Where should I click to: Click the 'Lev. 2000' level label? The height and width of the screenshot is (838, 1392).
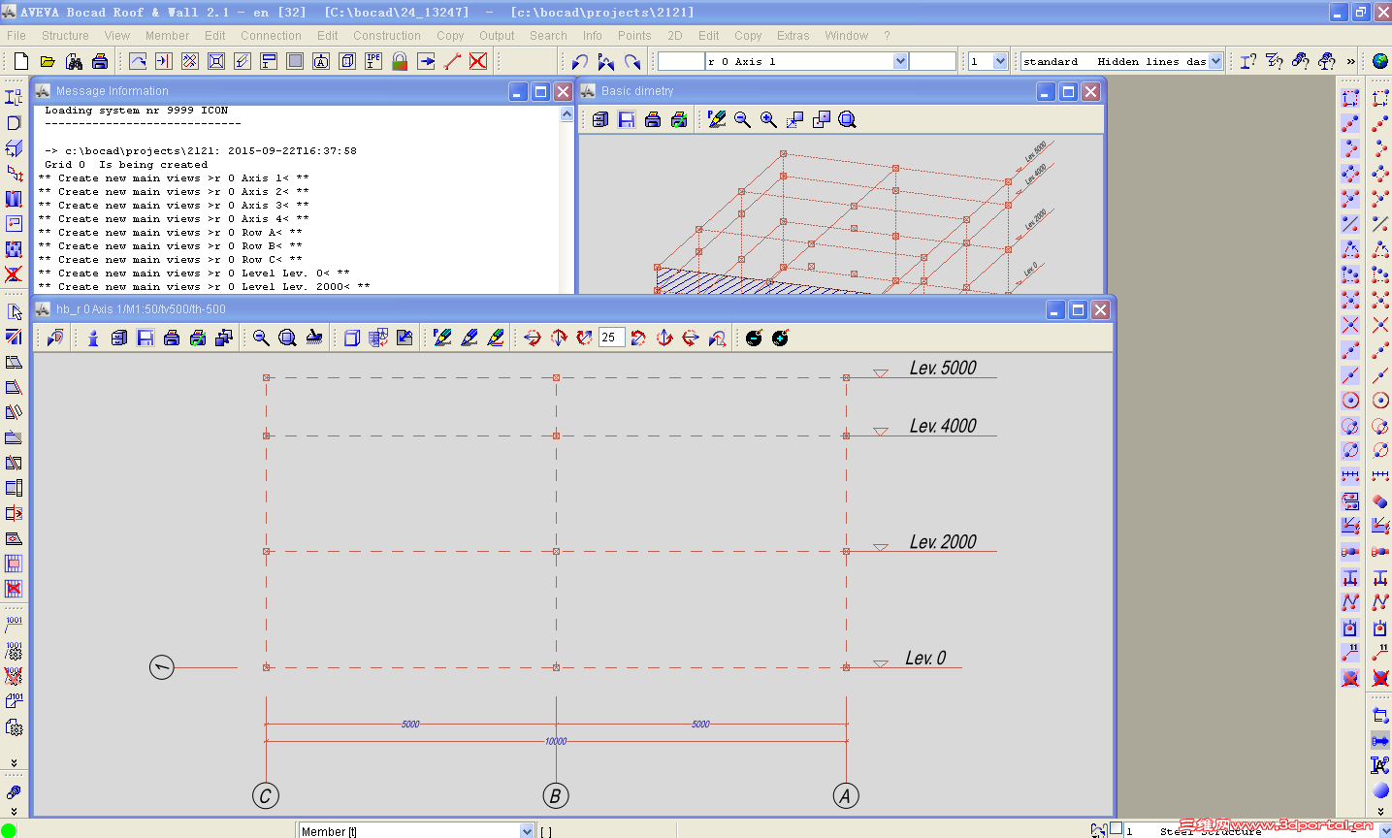click(x=943, y=542)
